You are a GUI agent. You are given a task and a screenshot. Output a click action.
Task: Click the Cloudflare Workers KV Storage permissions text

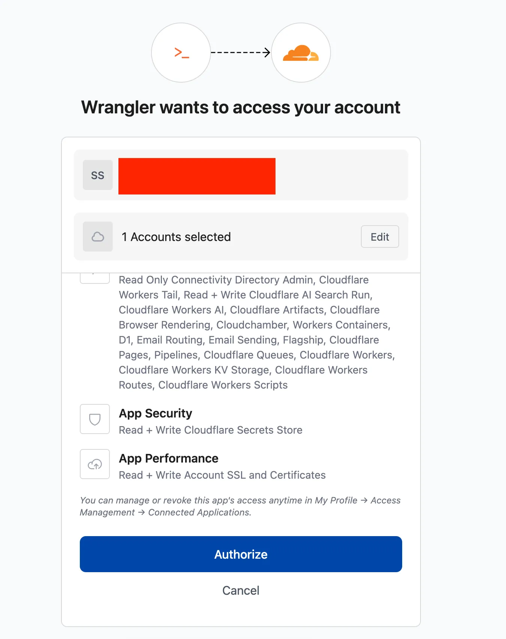click(194, 370)
